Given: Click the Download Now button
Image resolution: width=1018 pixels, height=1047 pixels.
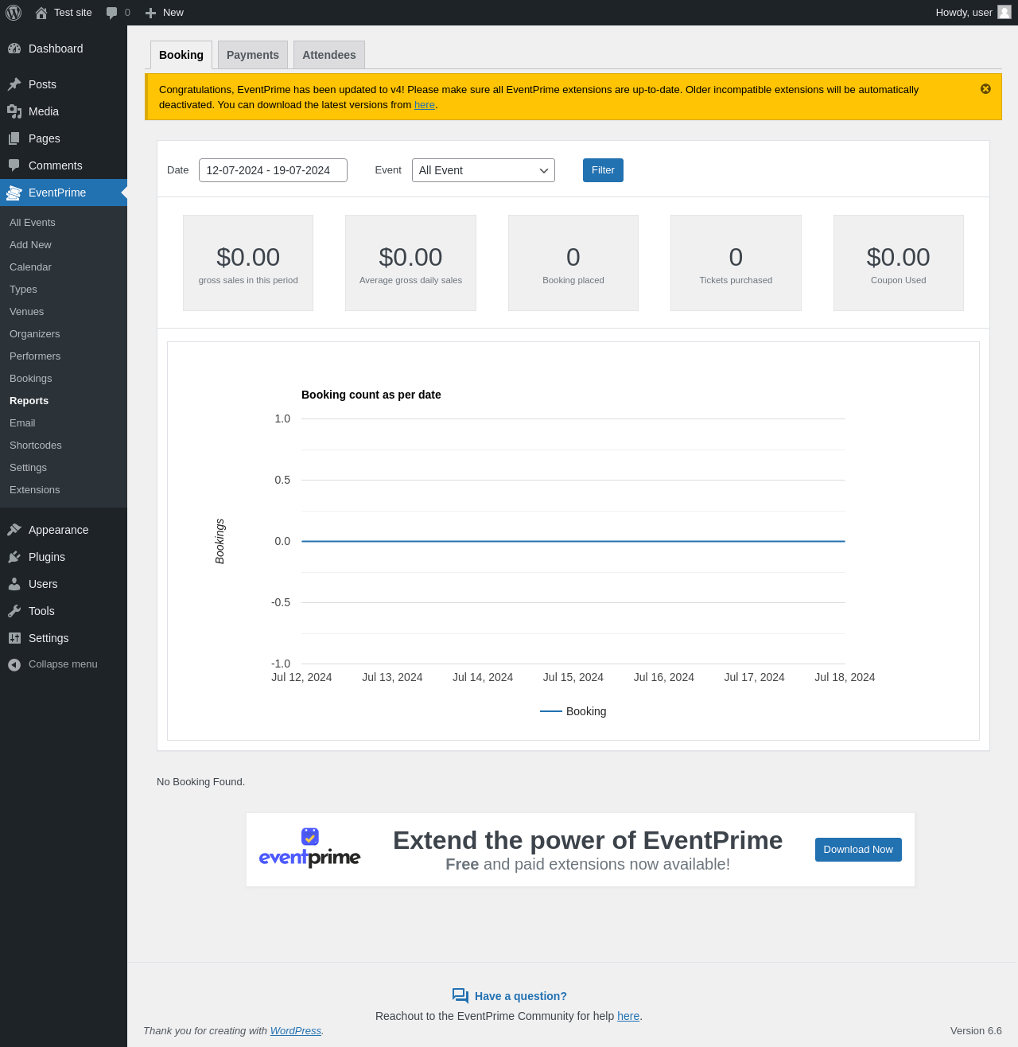Looking at the screenshot, I should click(858, 850).
